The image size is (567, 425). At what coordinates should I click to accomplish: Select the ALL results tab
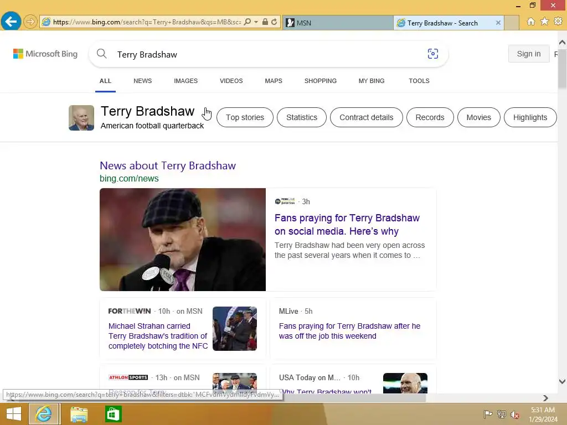tap(105, 81)
